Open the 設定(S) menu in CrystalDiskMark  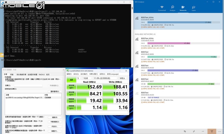pyautogui.click(x=76, y=74)
